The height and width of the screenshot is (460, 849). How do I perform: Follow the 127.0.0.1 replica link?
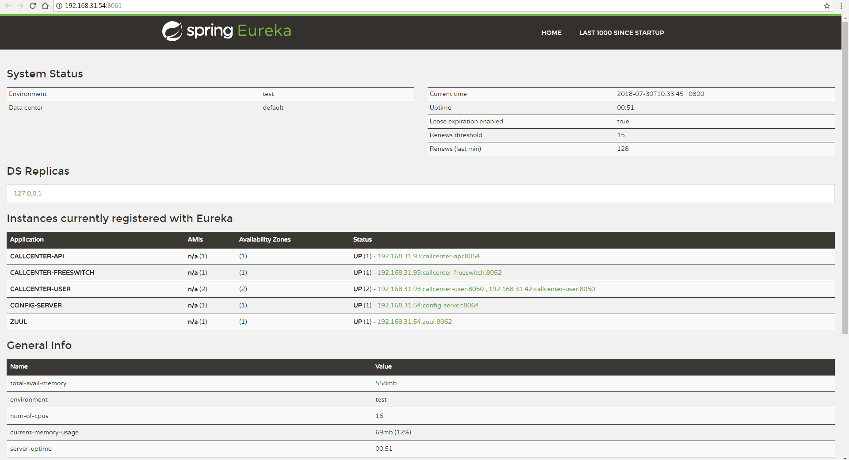pos(27,193)
